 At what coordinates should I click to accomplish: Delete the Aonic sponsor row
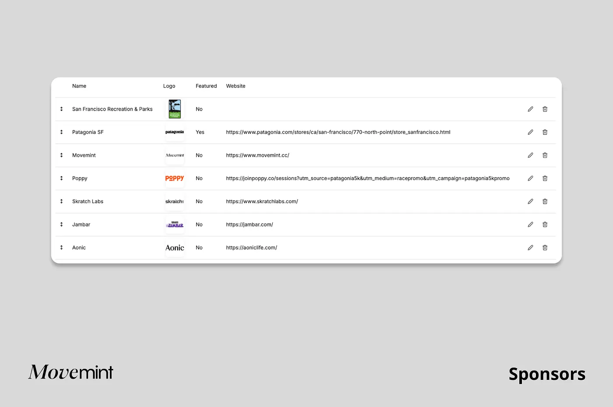click(x=545, y=247)
